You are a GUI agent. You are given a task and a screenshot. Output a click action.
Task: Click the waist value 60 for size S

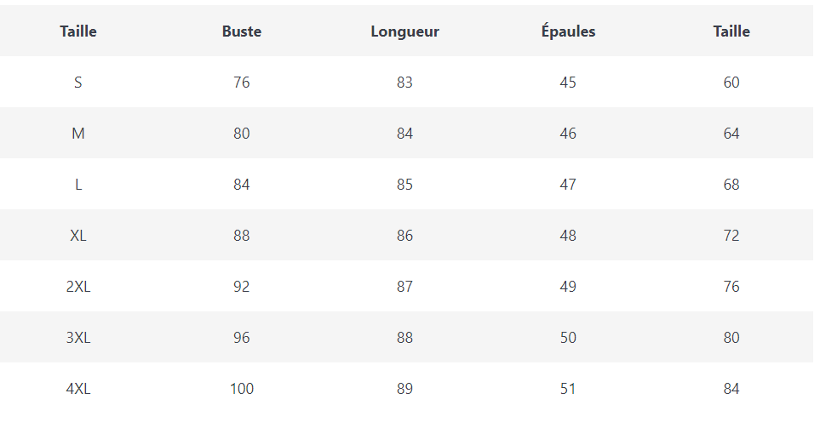pyautogui.click(x=731, y=83)
